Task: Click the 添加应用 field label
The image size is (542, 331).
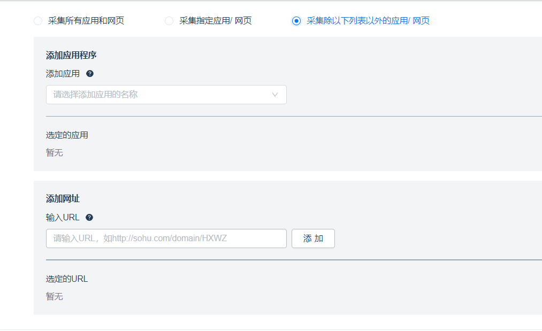Action: coord(63,74)
